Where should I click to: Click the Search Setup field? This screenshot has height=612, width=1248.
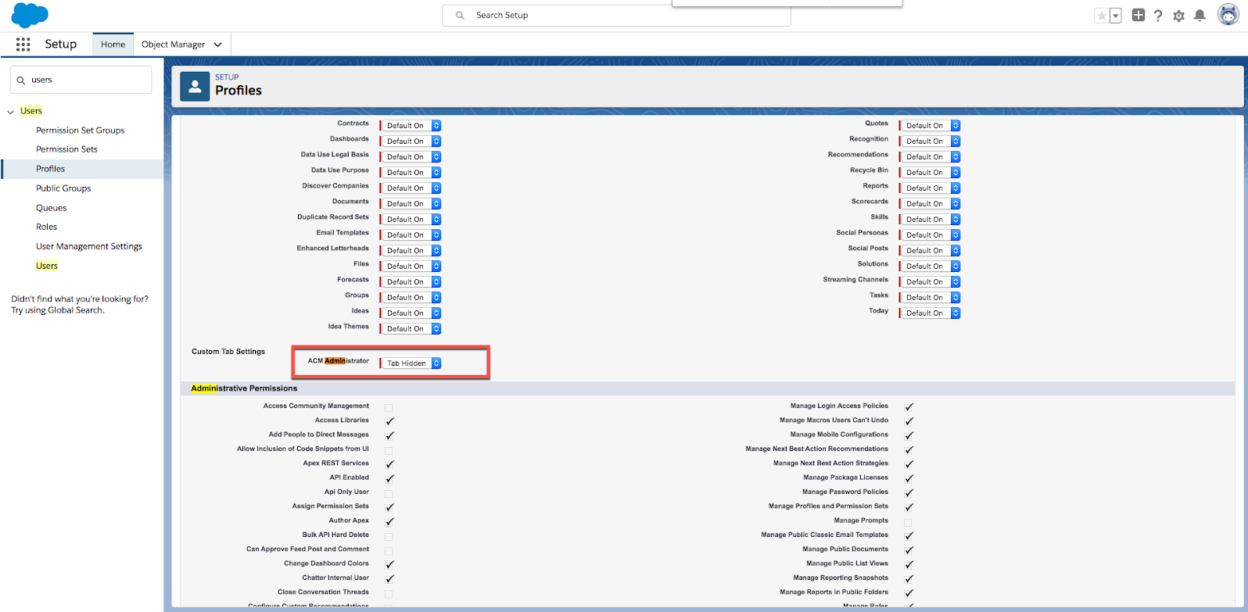[x=616, y=16]
